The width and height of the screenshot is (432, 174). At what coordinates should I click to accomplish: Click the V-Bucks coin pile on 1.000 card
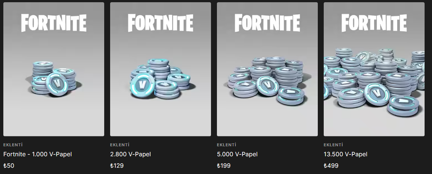point(54,79)
